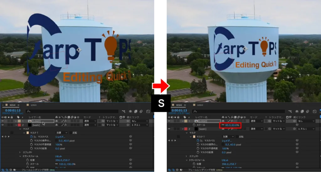Viewport: 321px width, 172px height.
Task: Enable motion blur icon in right screenshot toolbar
Action: [308, 112]
